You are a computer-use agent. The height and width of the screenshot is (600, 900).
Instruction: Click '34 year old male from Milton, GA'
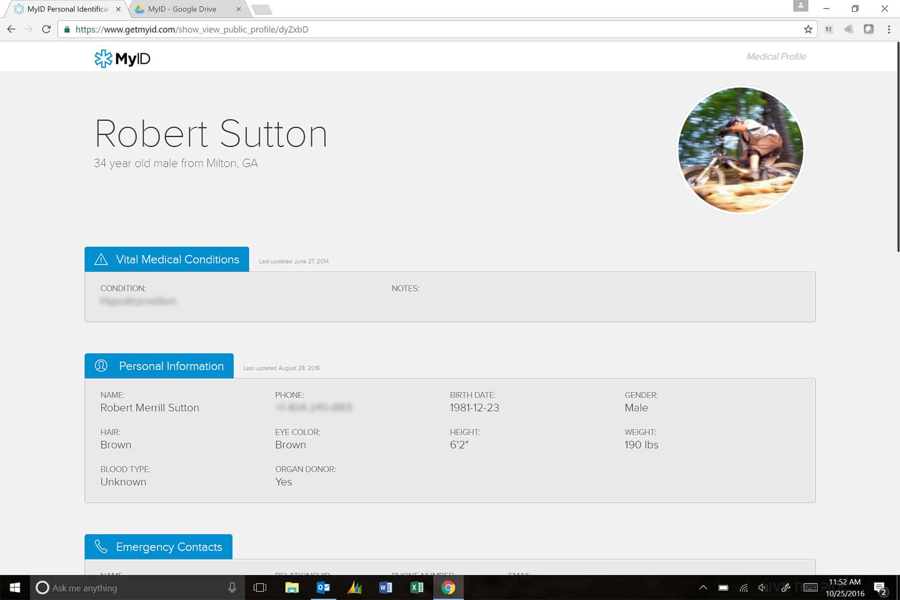(x=176, y=163)
